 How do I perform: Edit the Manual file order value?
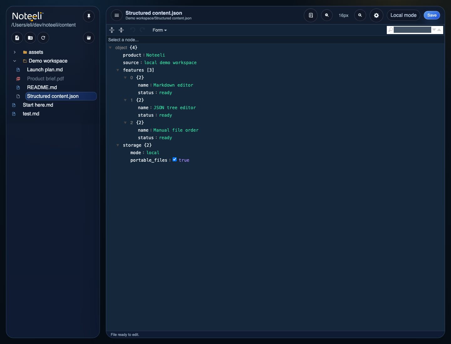pos(176,130)
